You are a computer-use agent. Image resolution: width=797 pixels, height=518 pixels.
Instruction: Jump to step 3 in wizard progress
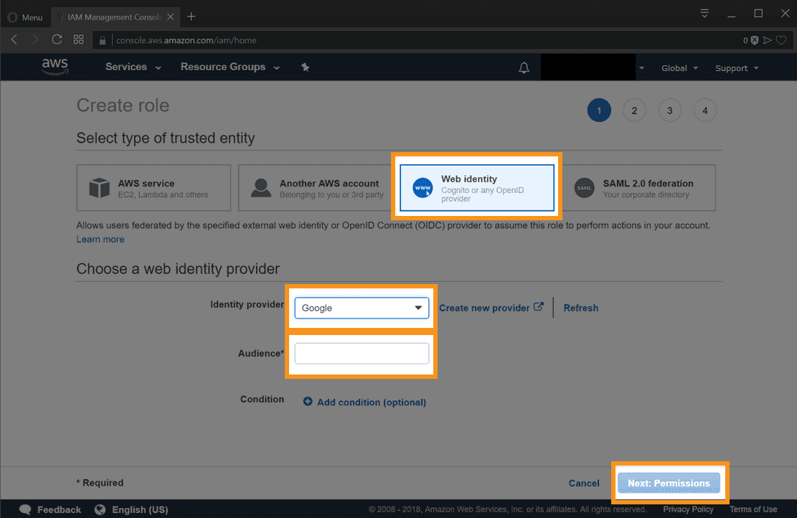669,110
